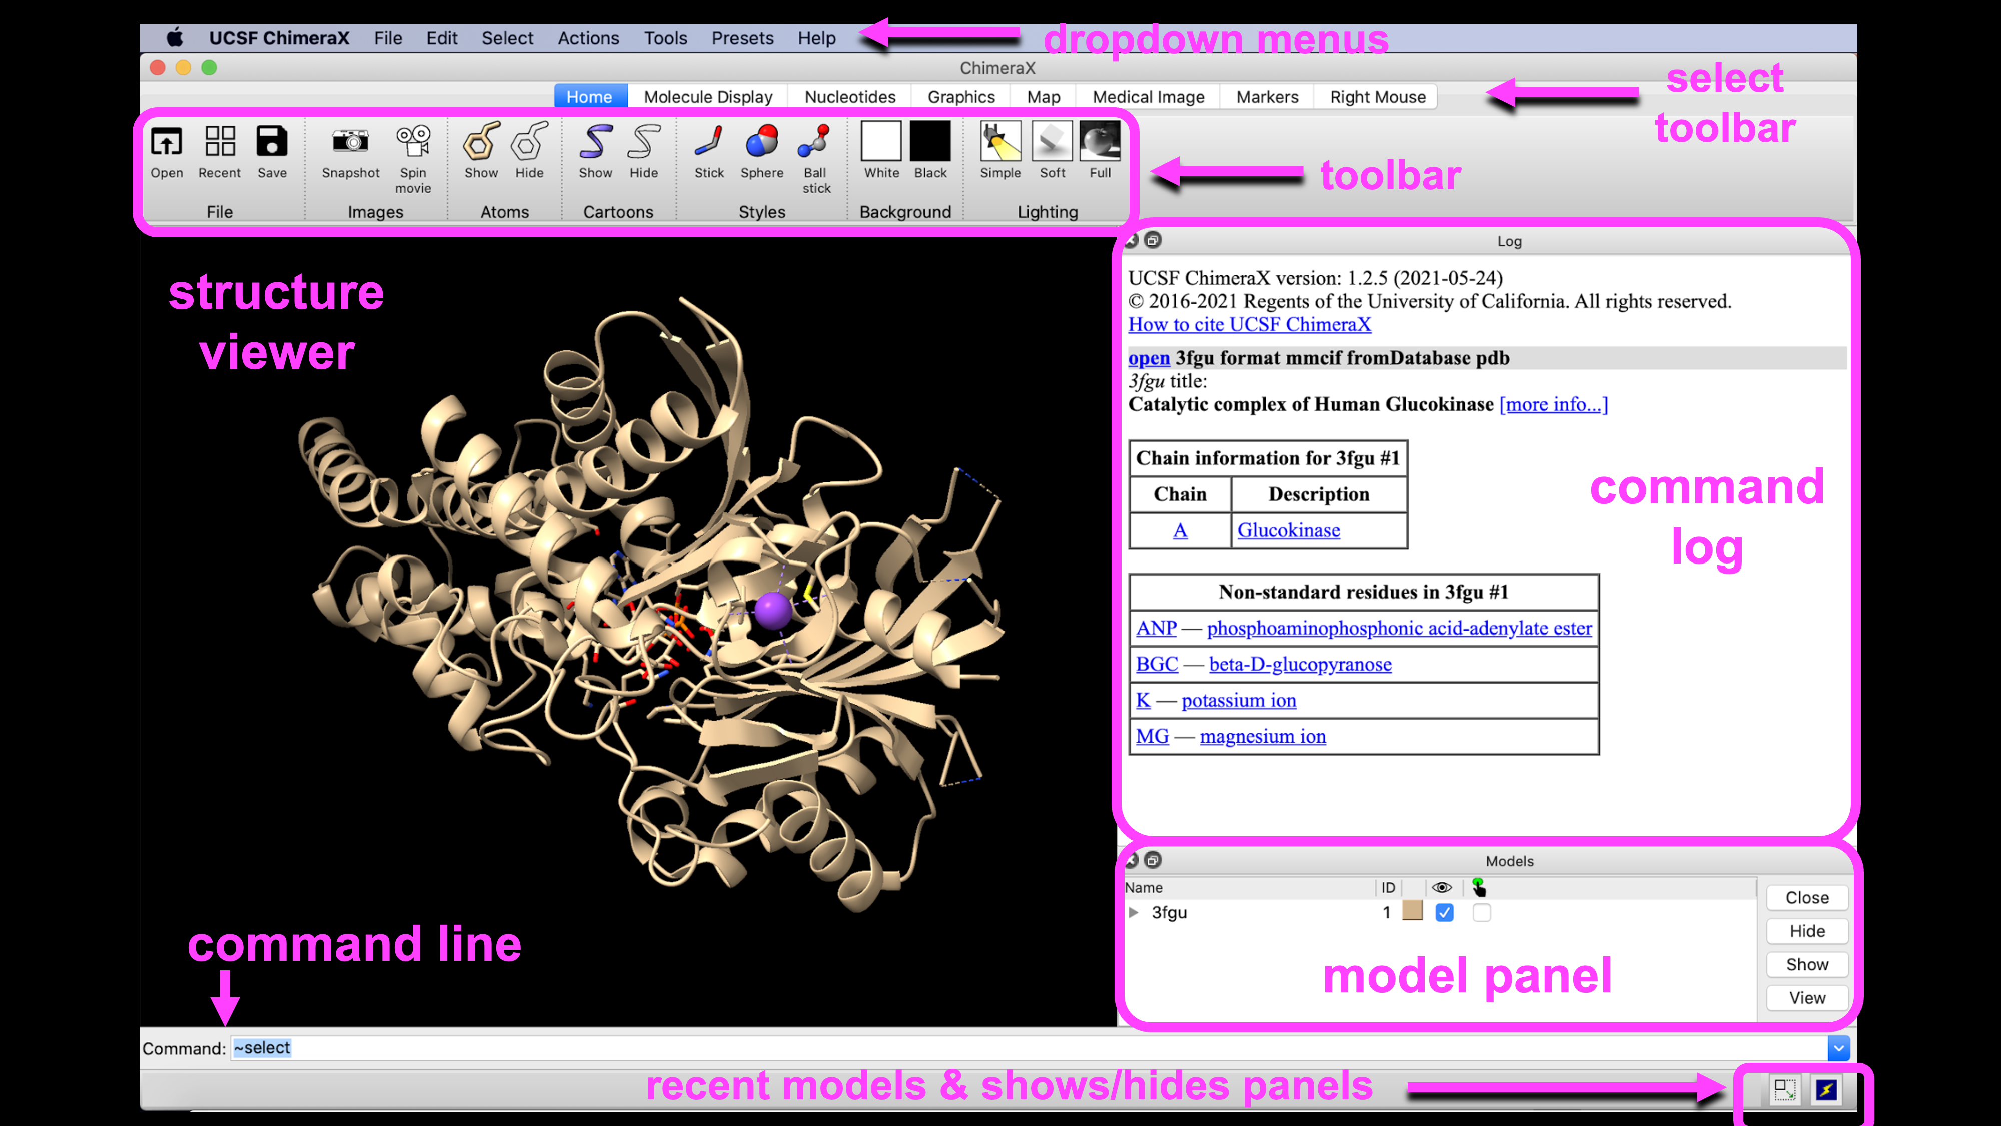Switch to Molecule Display tab

(x=708, y=97)
